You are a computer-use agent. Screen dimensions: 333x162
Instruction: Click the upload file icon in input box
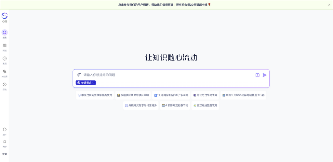point(258,75)
